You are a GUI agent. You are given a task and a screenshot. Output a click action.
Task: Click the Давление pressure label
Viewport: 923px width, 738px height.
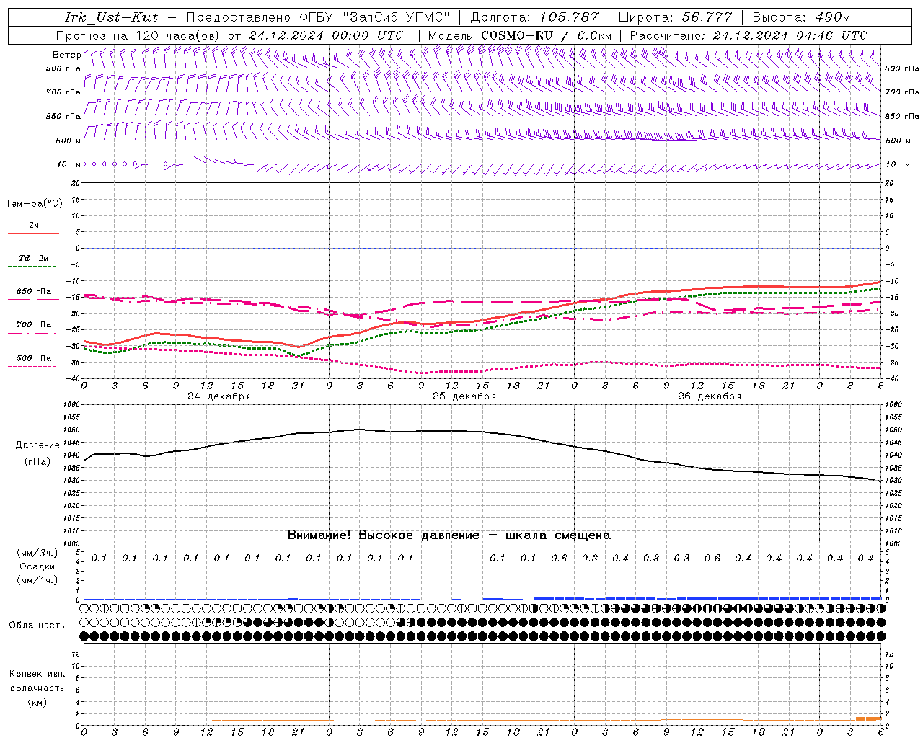pos(37,445)
